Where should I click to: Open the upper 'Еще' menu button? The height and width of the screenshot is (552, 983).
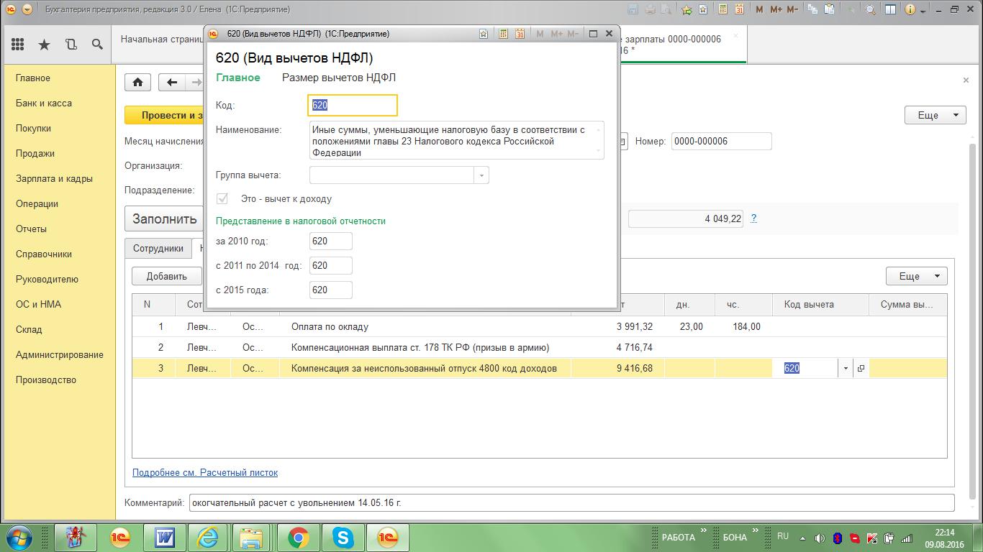click(x=935, y=115)
